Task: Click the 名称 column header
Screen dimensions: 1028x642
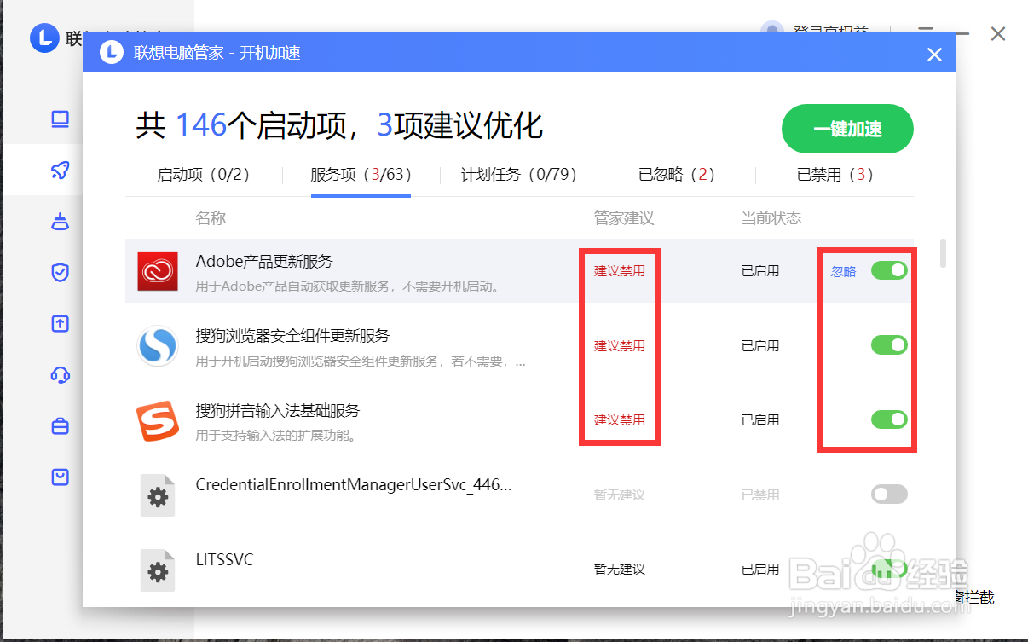Action: pos(211,218)
